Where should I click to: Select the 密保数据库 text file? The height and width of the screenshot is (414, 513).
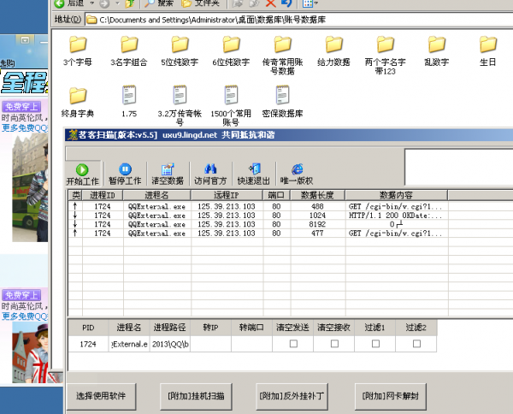pyautogui.click(x=282, y=102)
